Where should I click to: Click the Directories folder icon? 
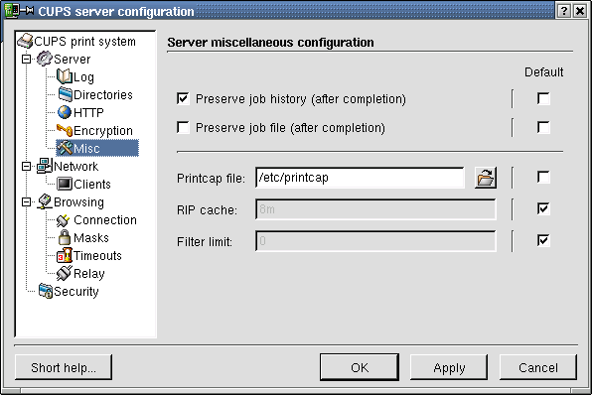(65, 94)
